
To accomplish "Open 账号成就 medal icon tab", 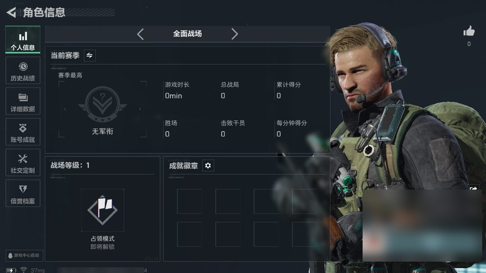I will [23, 132].
